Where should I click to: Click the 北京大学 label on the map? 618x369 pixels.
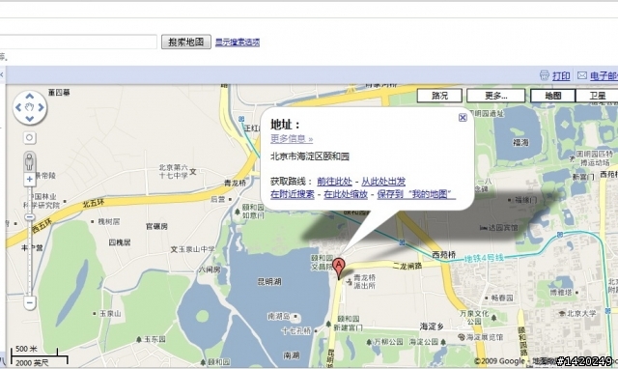pos(581,313)
